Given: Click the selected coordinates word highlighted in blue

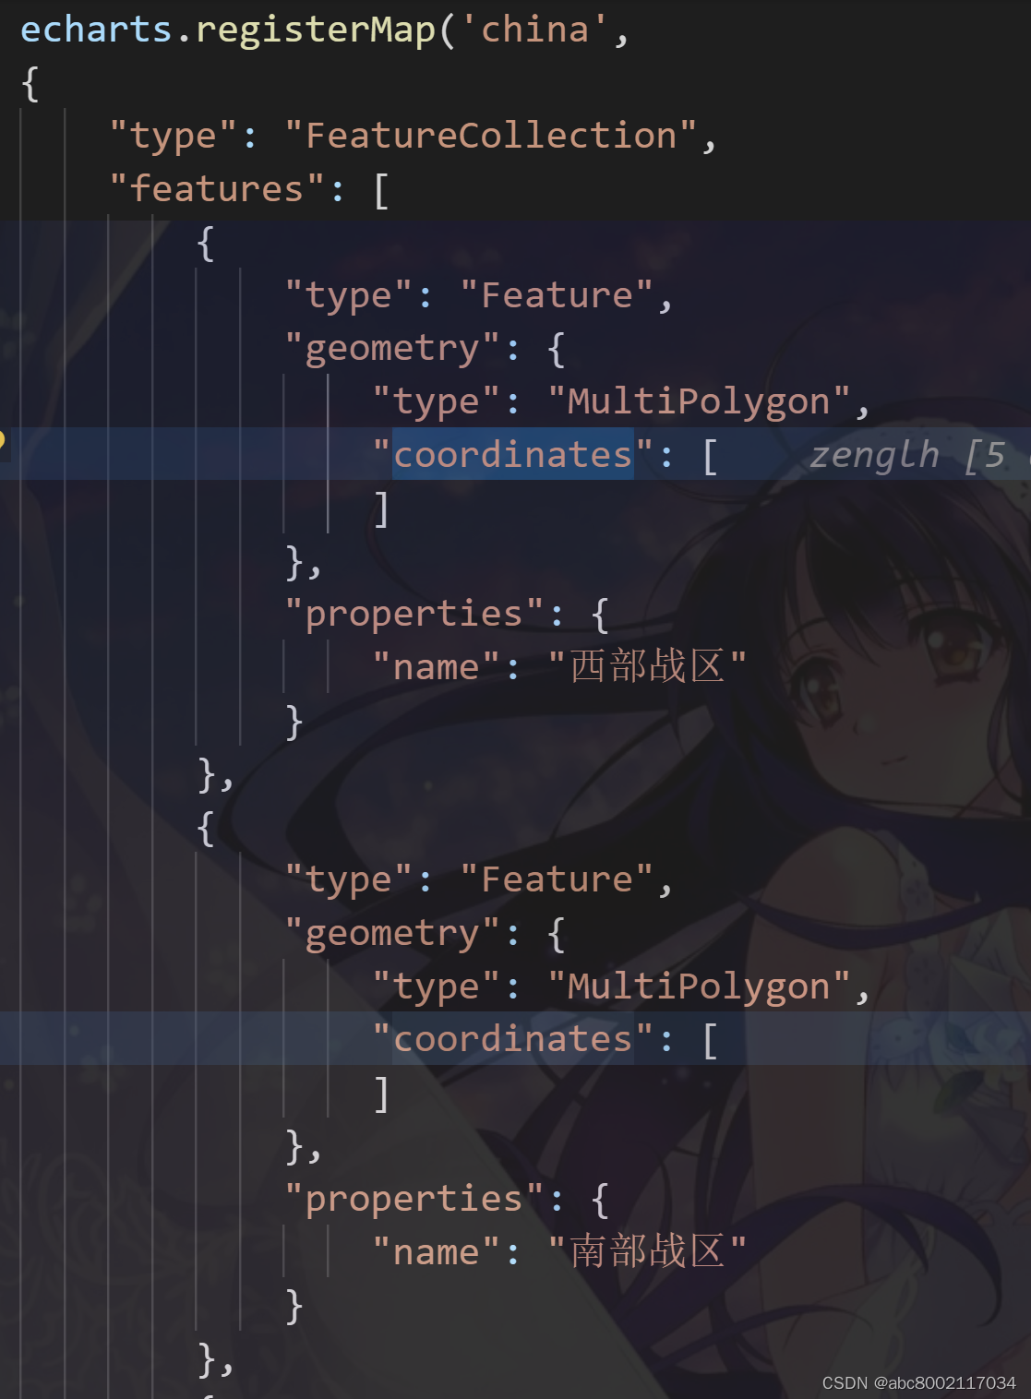Looking at the screenshot, I should pos(513,454).
